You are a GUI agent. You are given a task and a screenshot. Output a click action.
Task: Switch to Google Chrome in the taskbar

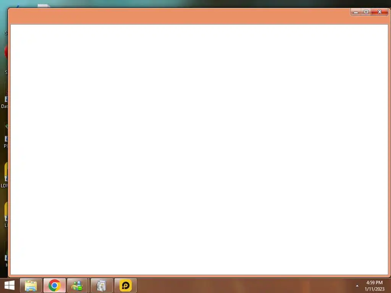[x=55, y=285]
